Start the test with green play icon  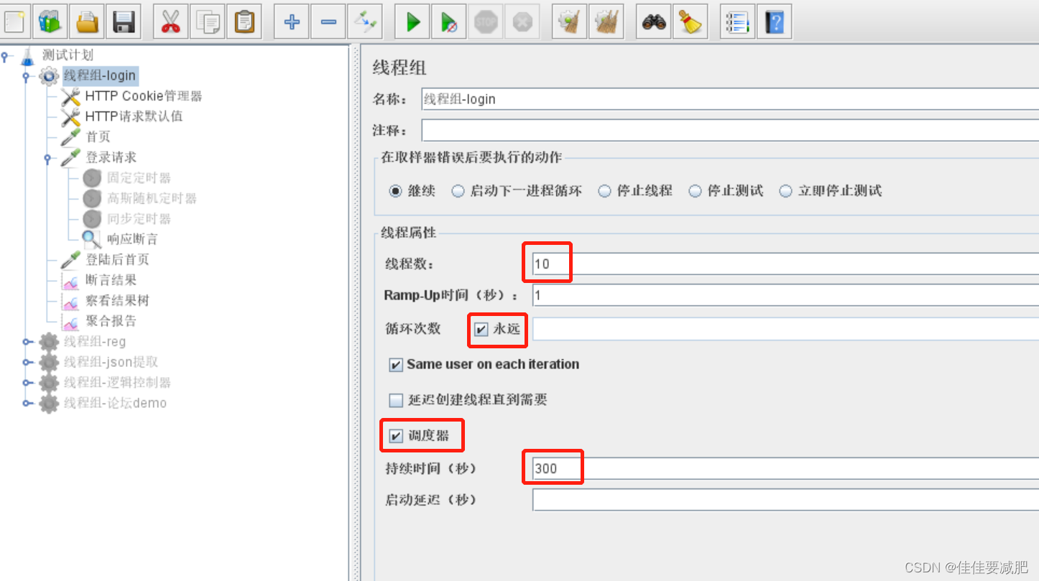coord(413,22)
